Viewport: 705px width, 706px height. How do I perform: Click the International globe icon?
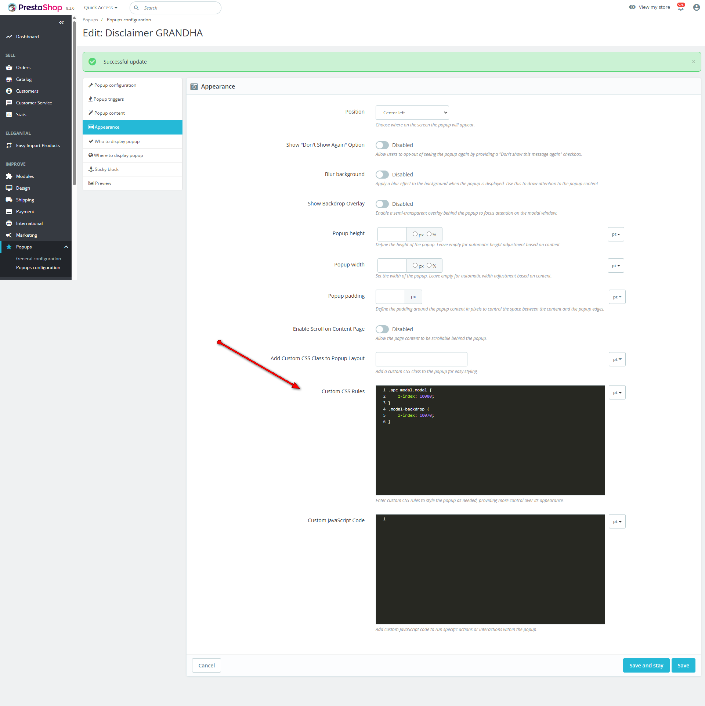click(x=9, y=223)
